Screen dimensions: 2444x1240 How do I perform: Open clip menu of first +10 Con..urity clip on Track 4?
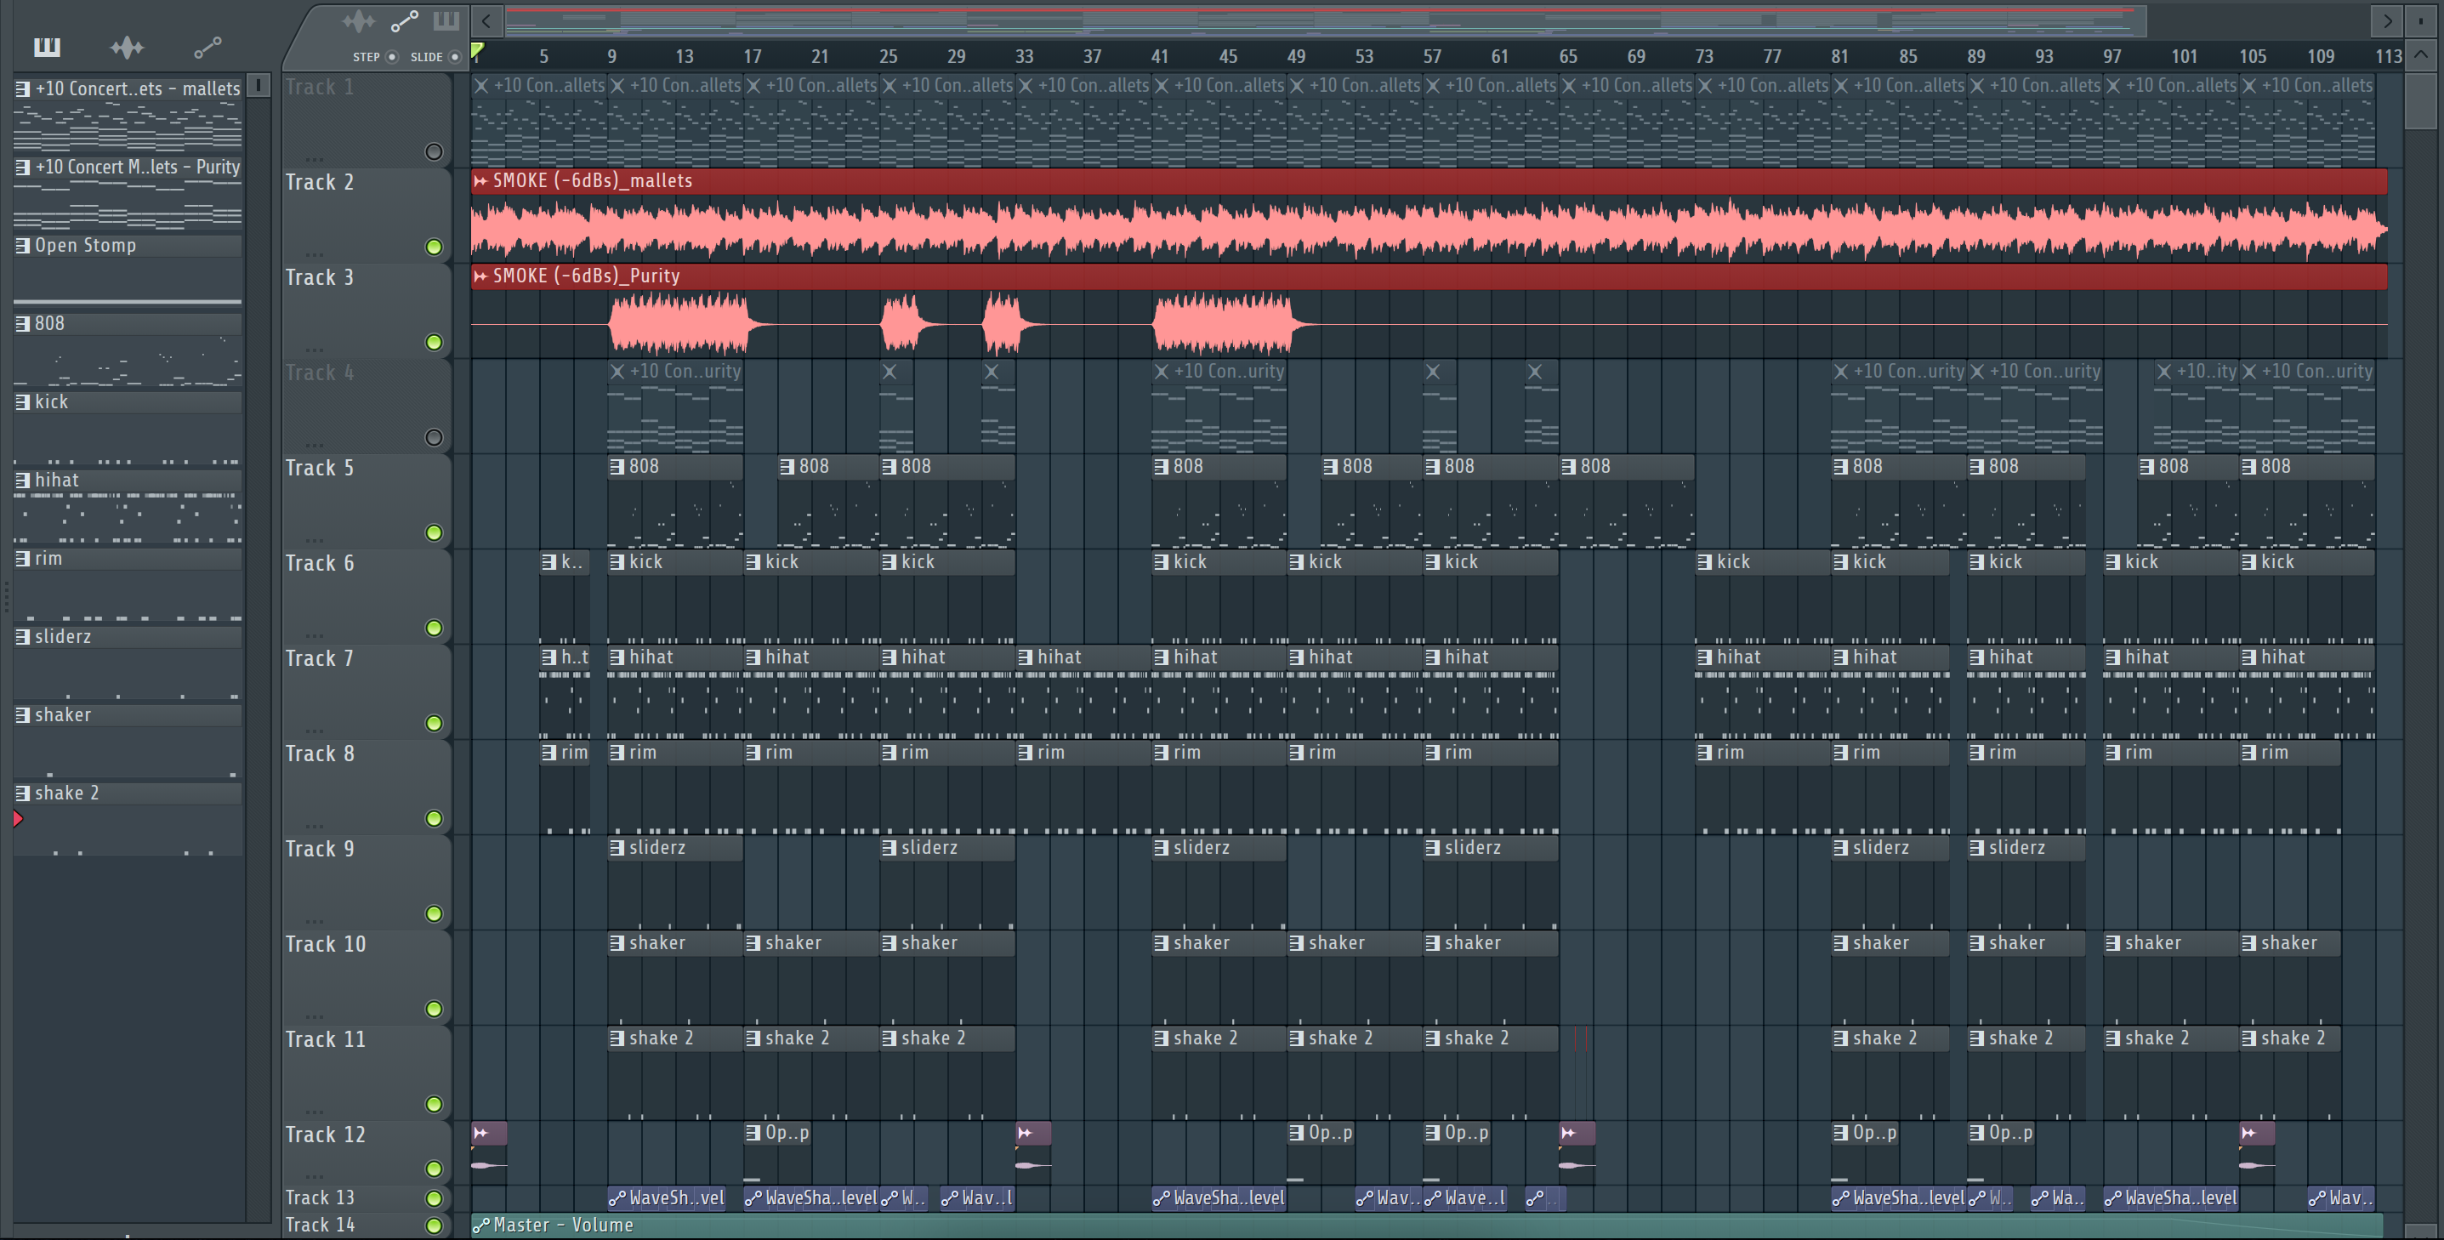point(617,372)
